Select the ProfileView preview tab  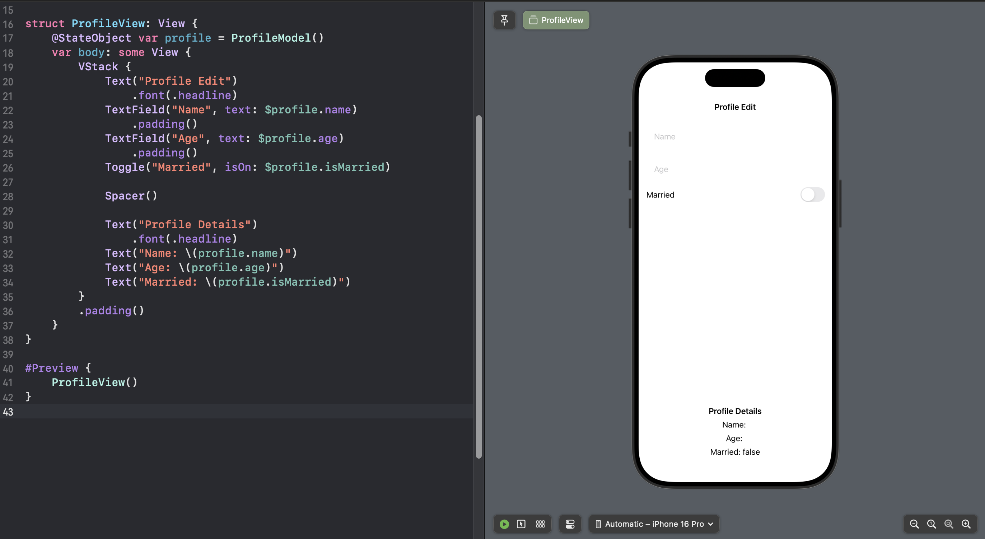point(556,20)
